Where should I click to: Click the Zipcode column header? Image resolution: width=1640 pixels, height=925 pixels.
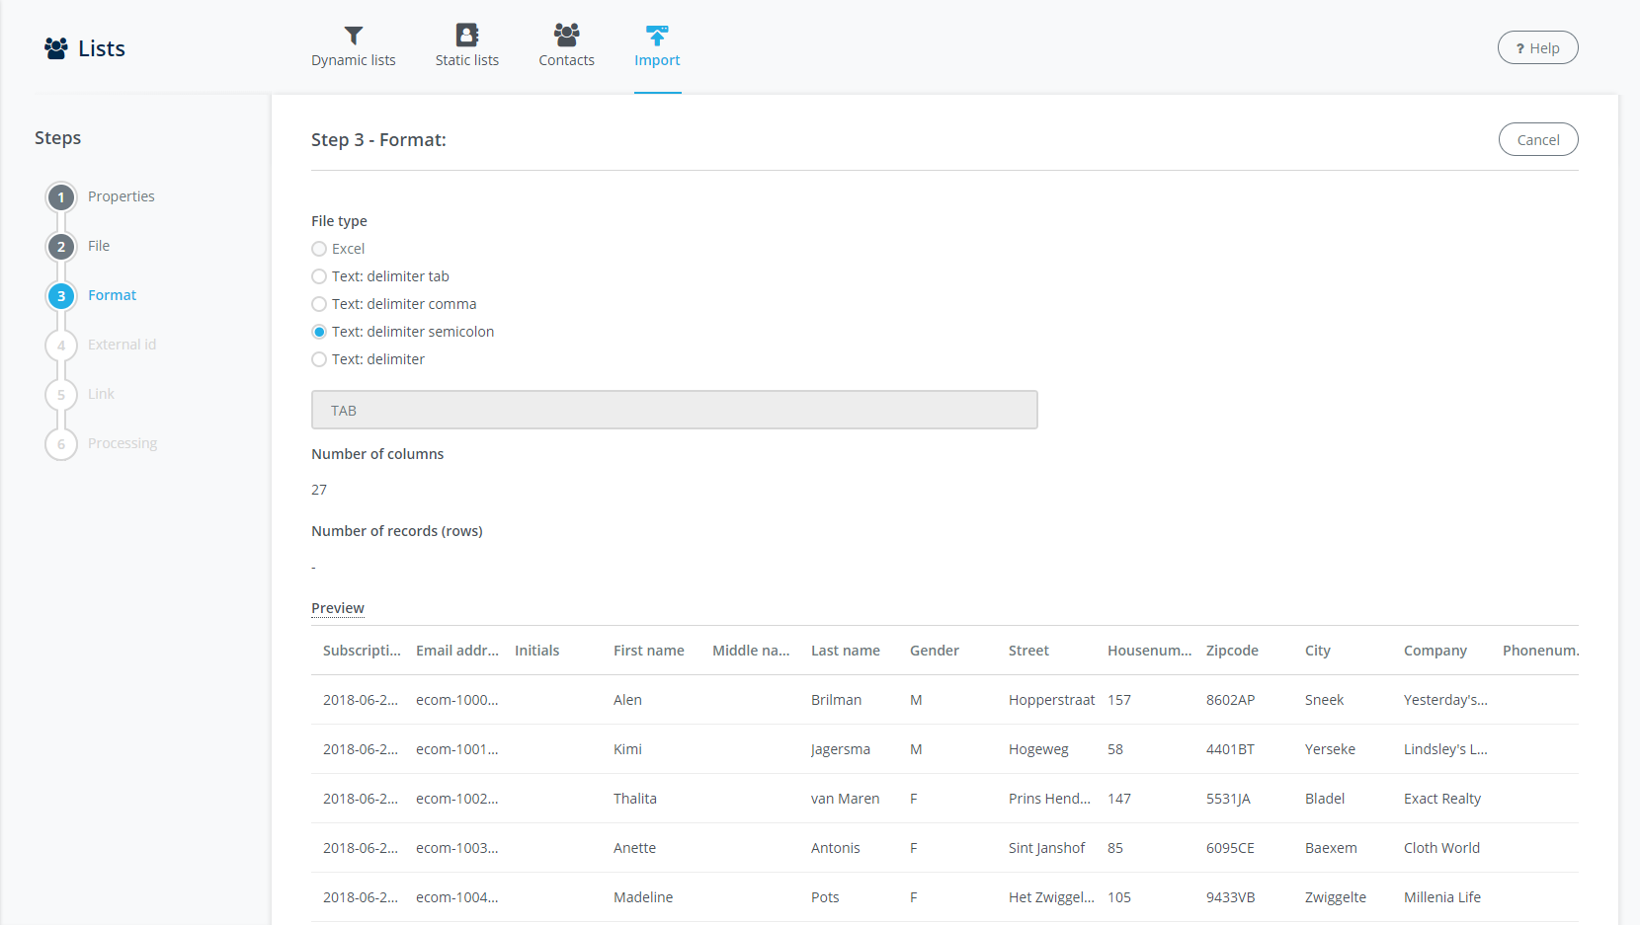[x=1232, y=651]
